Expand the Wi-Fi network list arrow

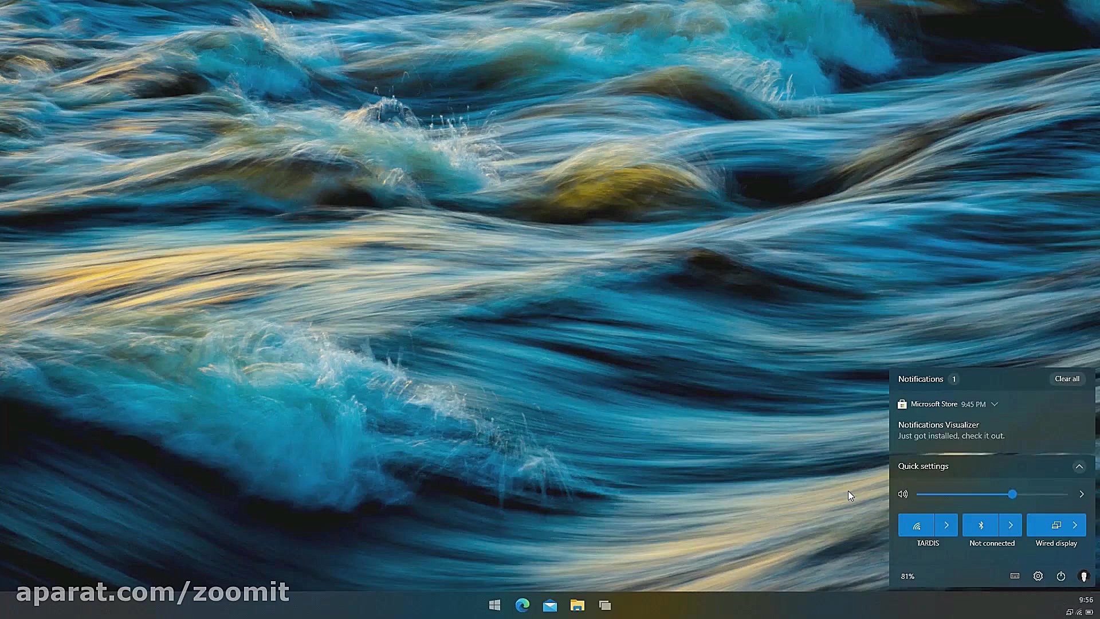(946, 525)
